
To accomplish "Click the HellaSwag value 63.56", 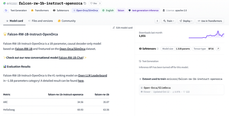I will [x=106, y=110].
